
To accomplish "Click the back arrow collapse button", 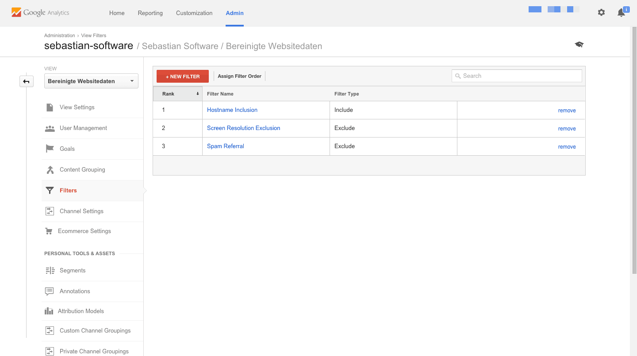I will 27,81.
